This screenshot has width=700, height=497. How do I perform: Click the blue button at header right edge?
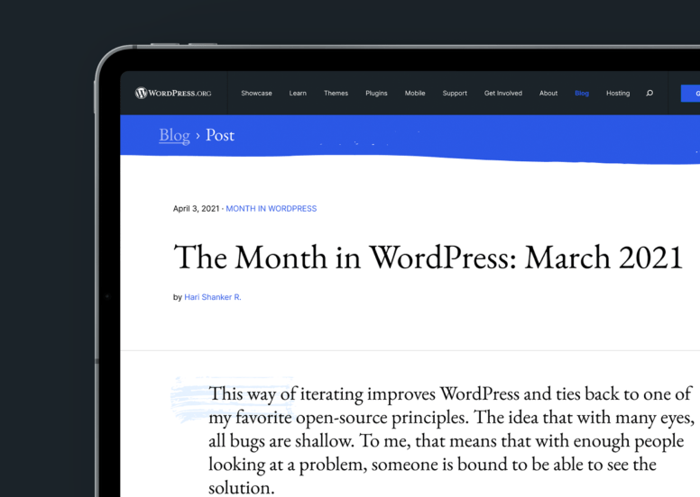click(x=690, y=94)
